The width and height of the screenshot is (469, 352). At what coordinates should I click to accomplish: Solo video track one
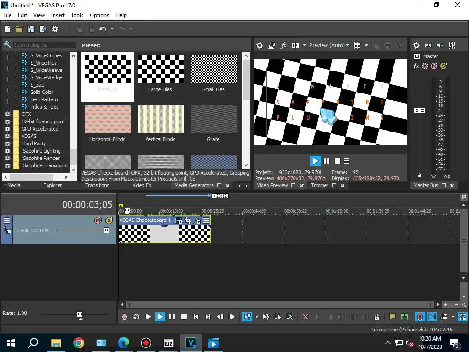click(109, 220)
